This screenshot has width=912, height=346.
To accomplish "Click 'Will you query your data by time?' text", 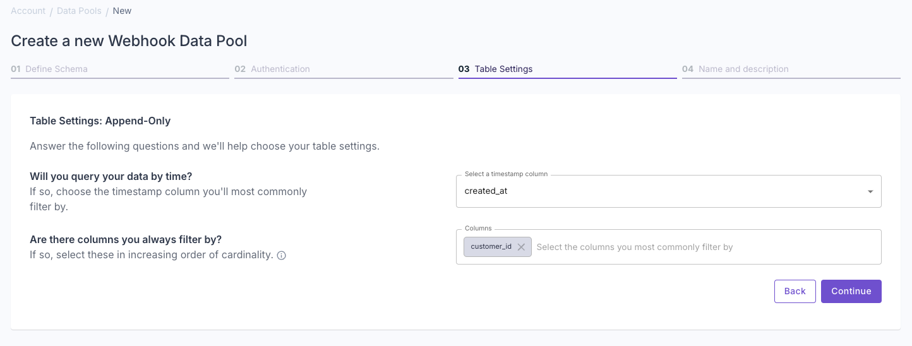I will click(x=111, y=176).
